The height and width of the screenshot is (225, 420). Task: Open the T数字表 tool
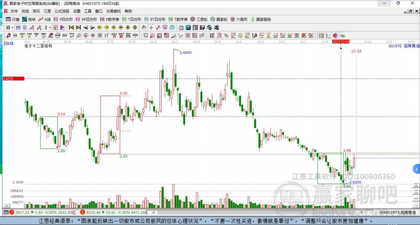pyautogui.click(x=178, y=19)
